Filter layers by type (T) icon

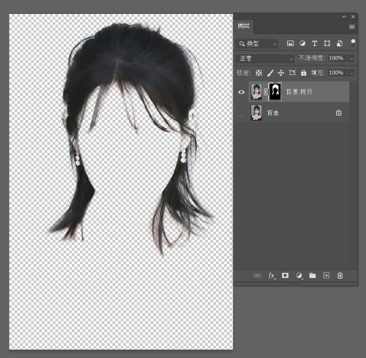coord(315,43)
